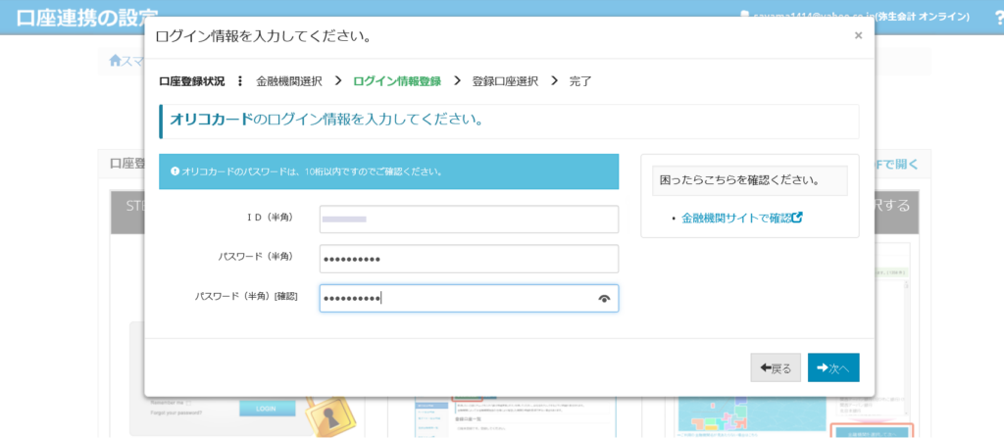
Task: Open the 金融機関サイトで確認 link
Action: [x=735, y=218]
